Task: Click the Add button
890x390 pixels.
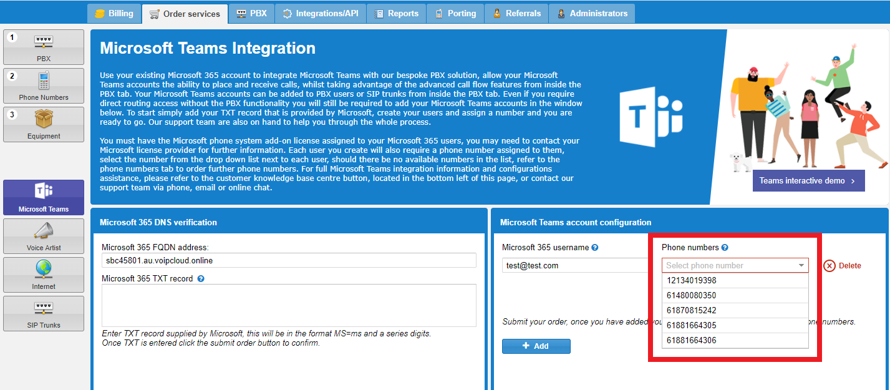Action: coord(536,346)
